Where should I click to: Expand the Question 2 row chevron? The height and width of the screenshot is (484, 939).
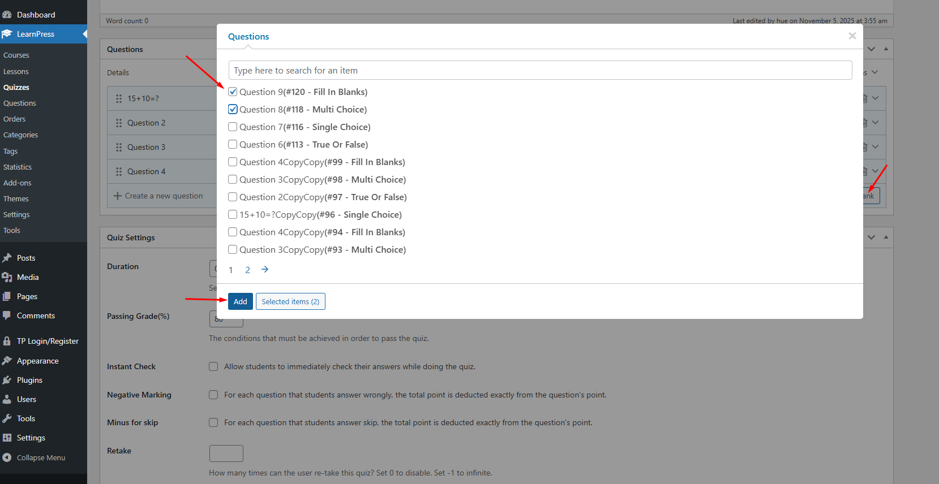pyautogui.click(x=876, y=123)
